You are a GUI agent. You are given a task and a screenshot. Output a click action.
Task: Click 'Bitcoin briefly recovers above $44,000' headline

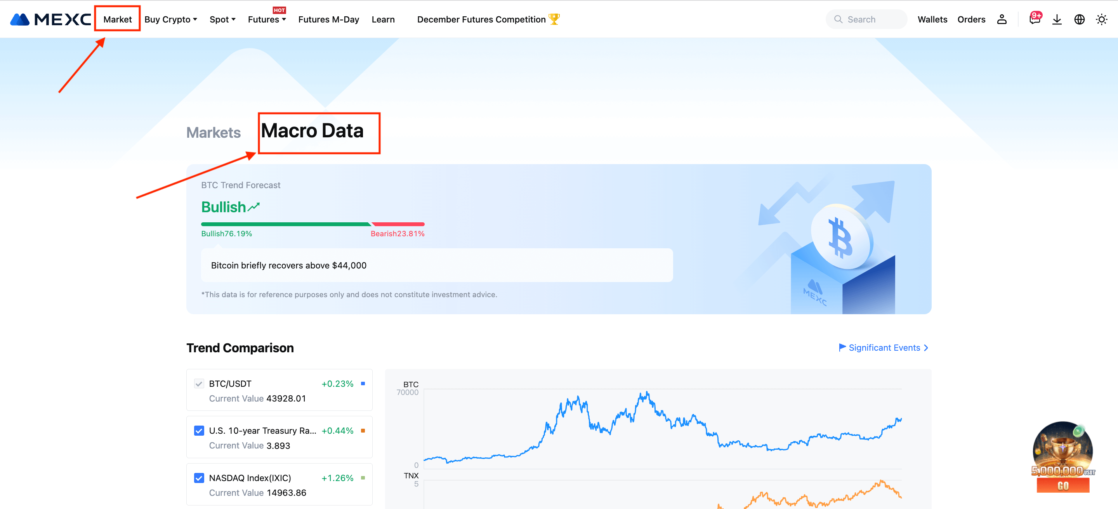288,265
